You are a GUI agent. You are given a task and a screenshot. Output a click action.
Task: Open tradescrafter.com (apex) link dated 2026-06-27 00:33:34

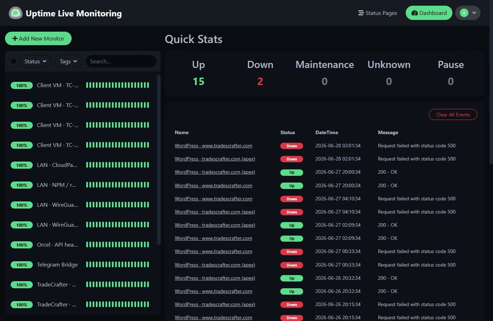(x=215, y=265)
